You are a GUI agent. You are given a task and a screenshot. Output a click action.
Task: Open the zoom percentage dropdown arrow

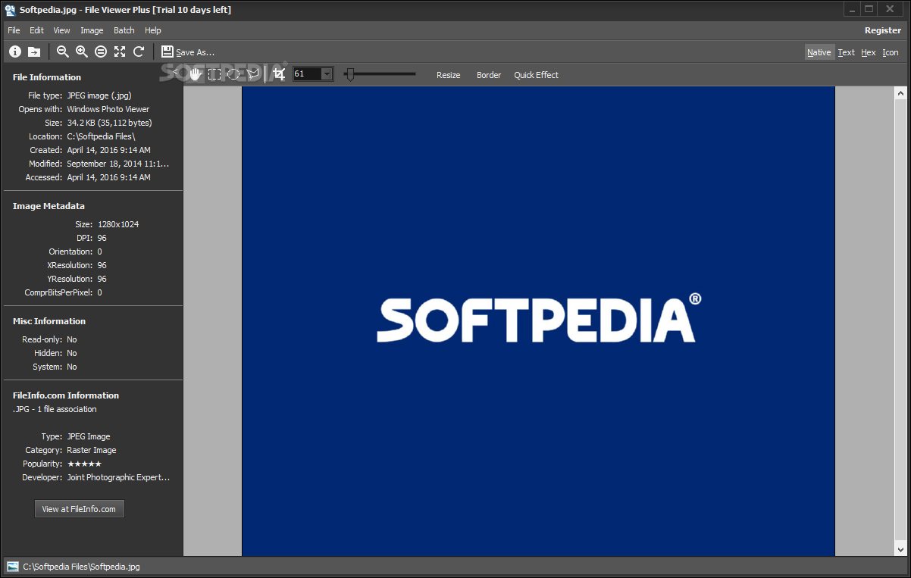point(327,74)
